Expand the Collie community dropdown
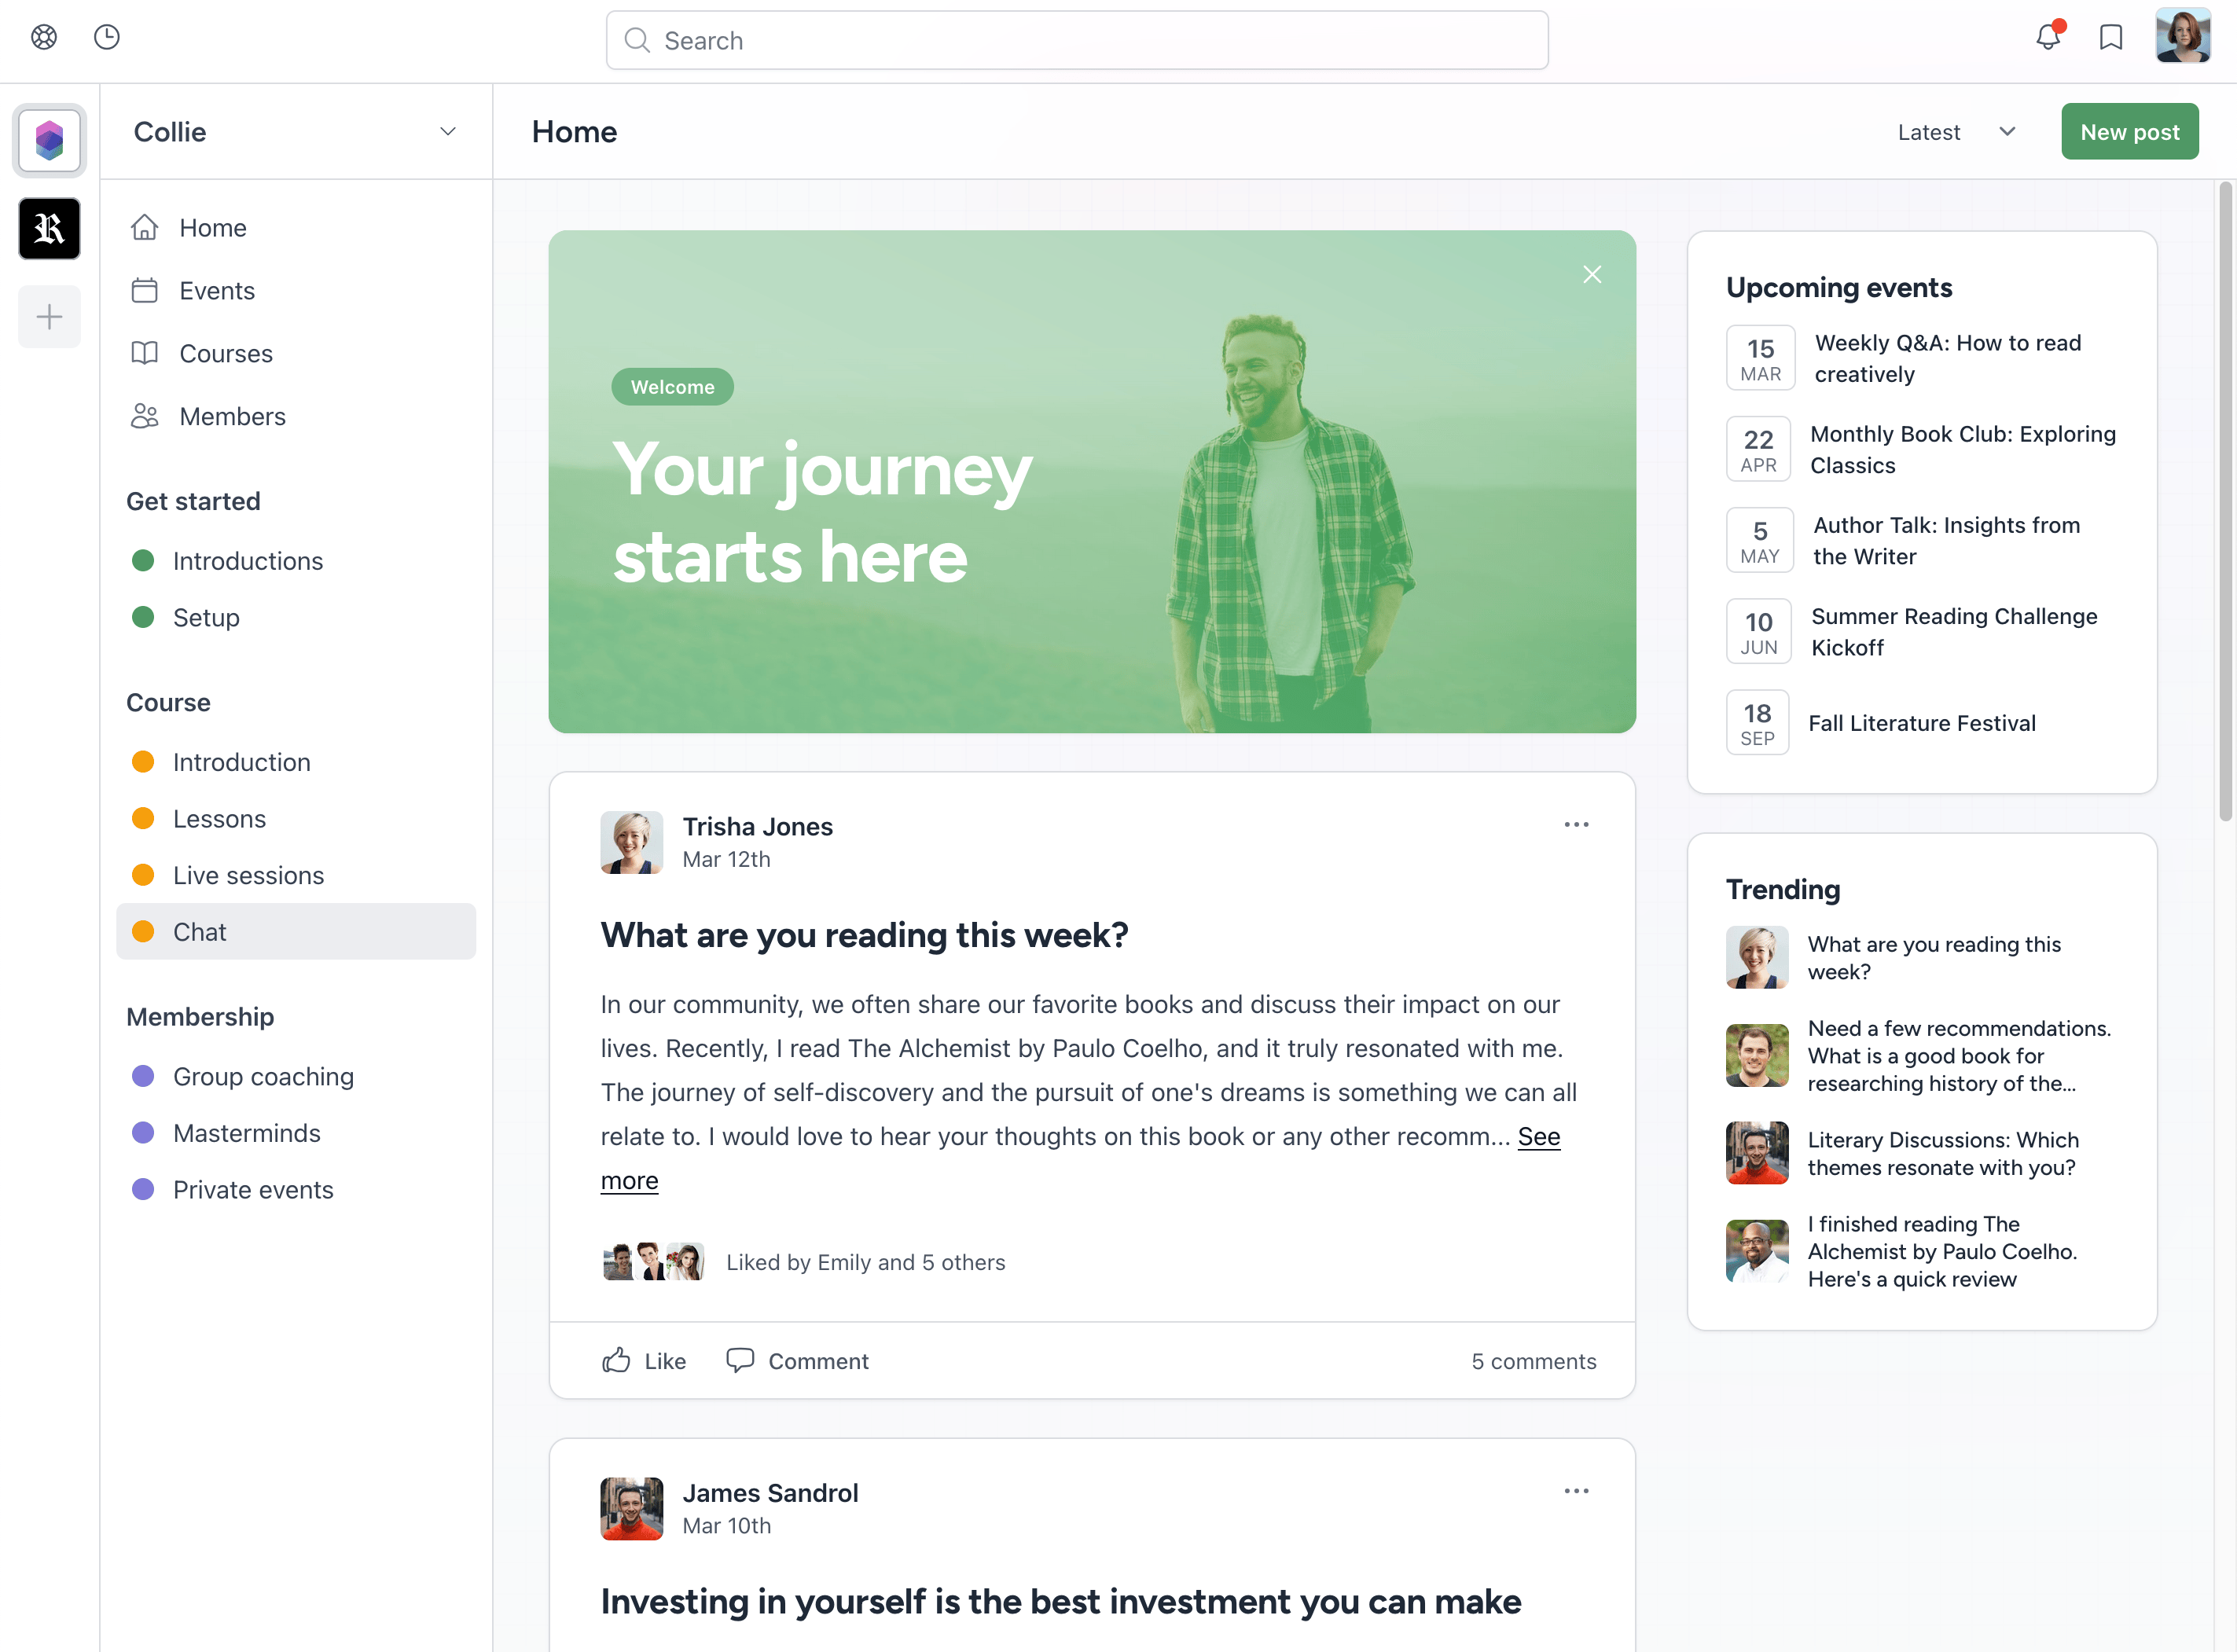Viewport: 2237px width, 1652px height. [x=447, y=132]
